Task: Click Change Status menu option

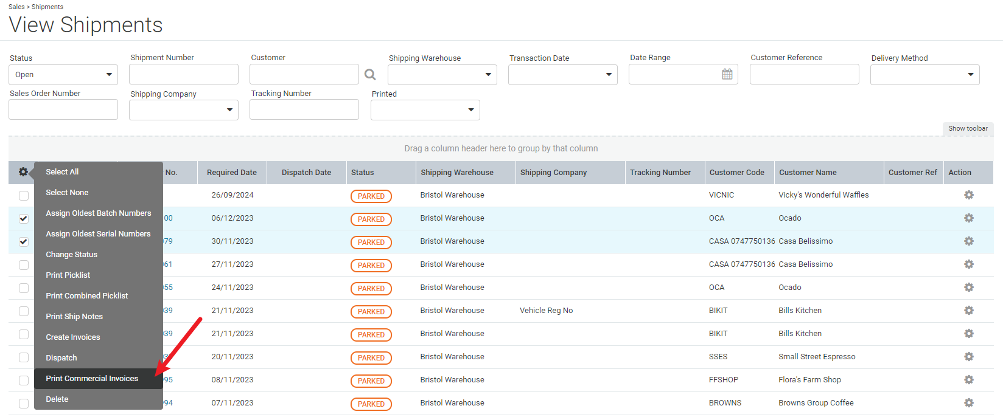Action: (x=99, y=255)
